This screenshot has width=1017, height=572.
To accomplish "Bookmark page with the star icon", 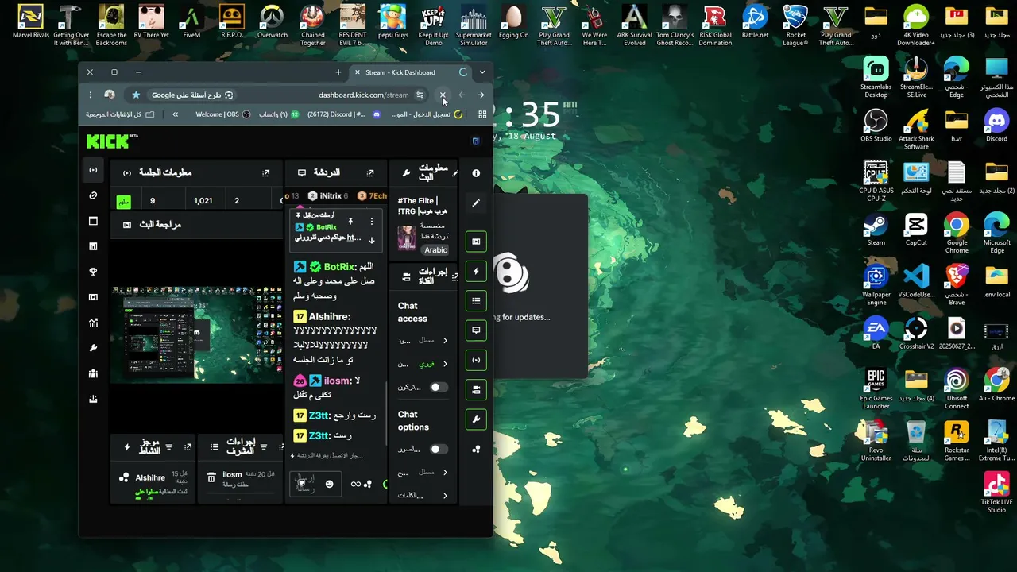I will coord(136,95).
